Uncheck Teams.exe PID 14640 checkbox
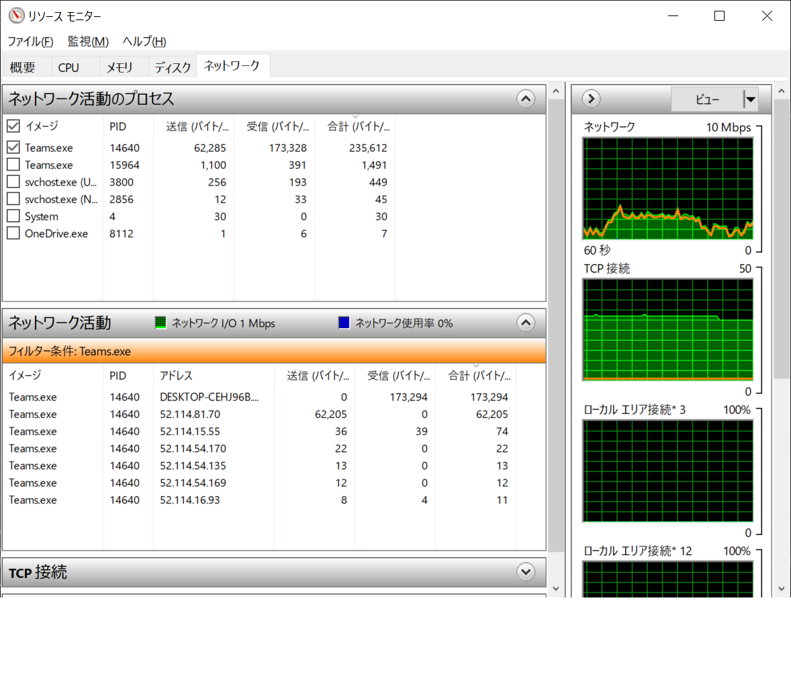This screenshot has height=695, width=791. (13, 147)
